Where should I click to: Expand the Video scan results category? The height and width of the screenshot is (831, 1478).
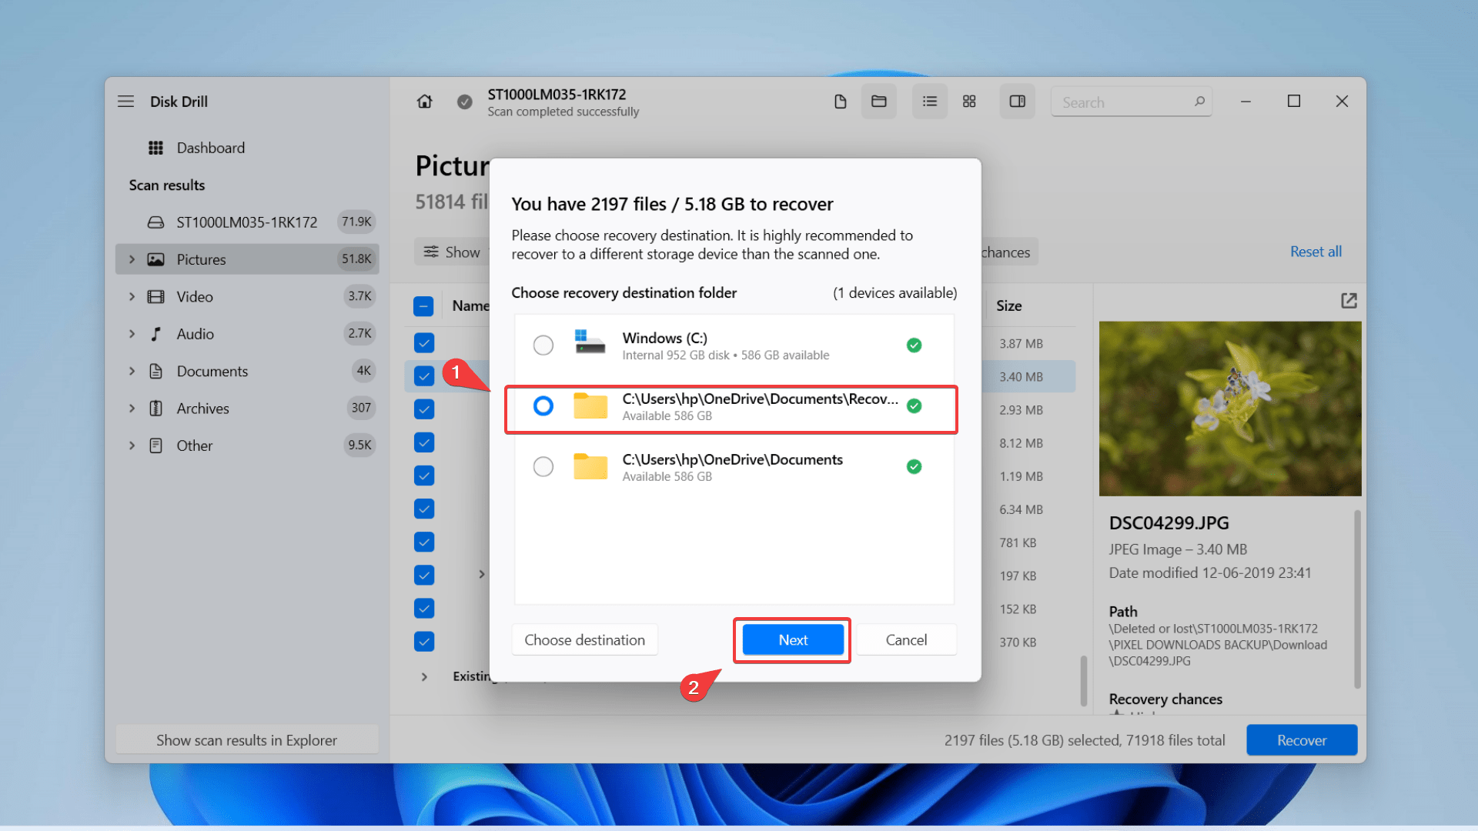131,296
